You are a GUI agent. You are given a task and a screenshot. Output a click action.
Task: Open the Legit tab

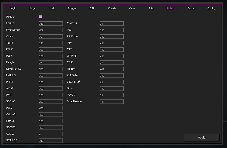pyautogui.click(x=13, y=8)
